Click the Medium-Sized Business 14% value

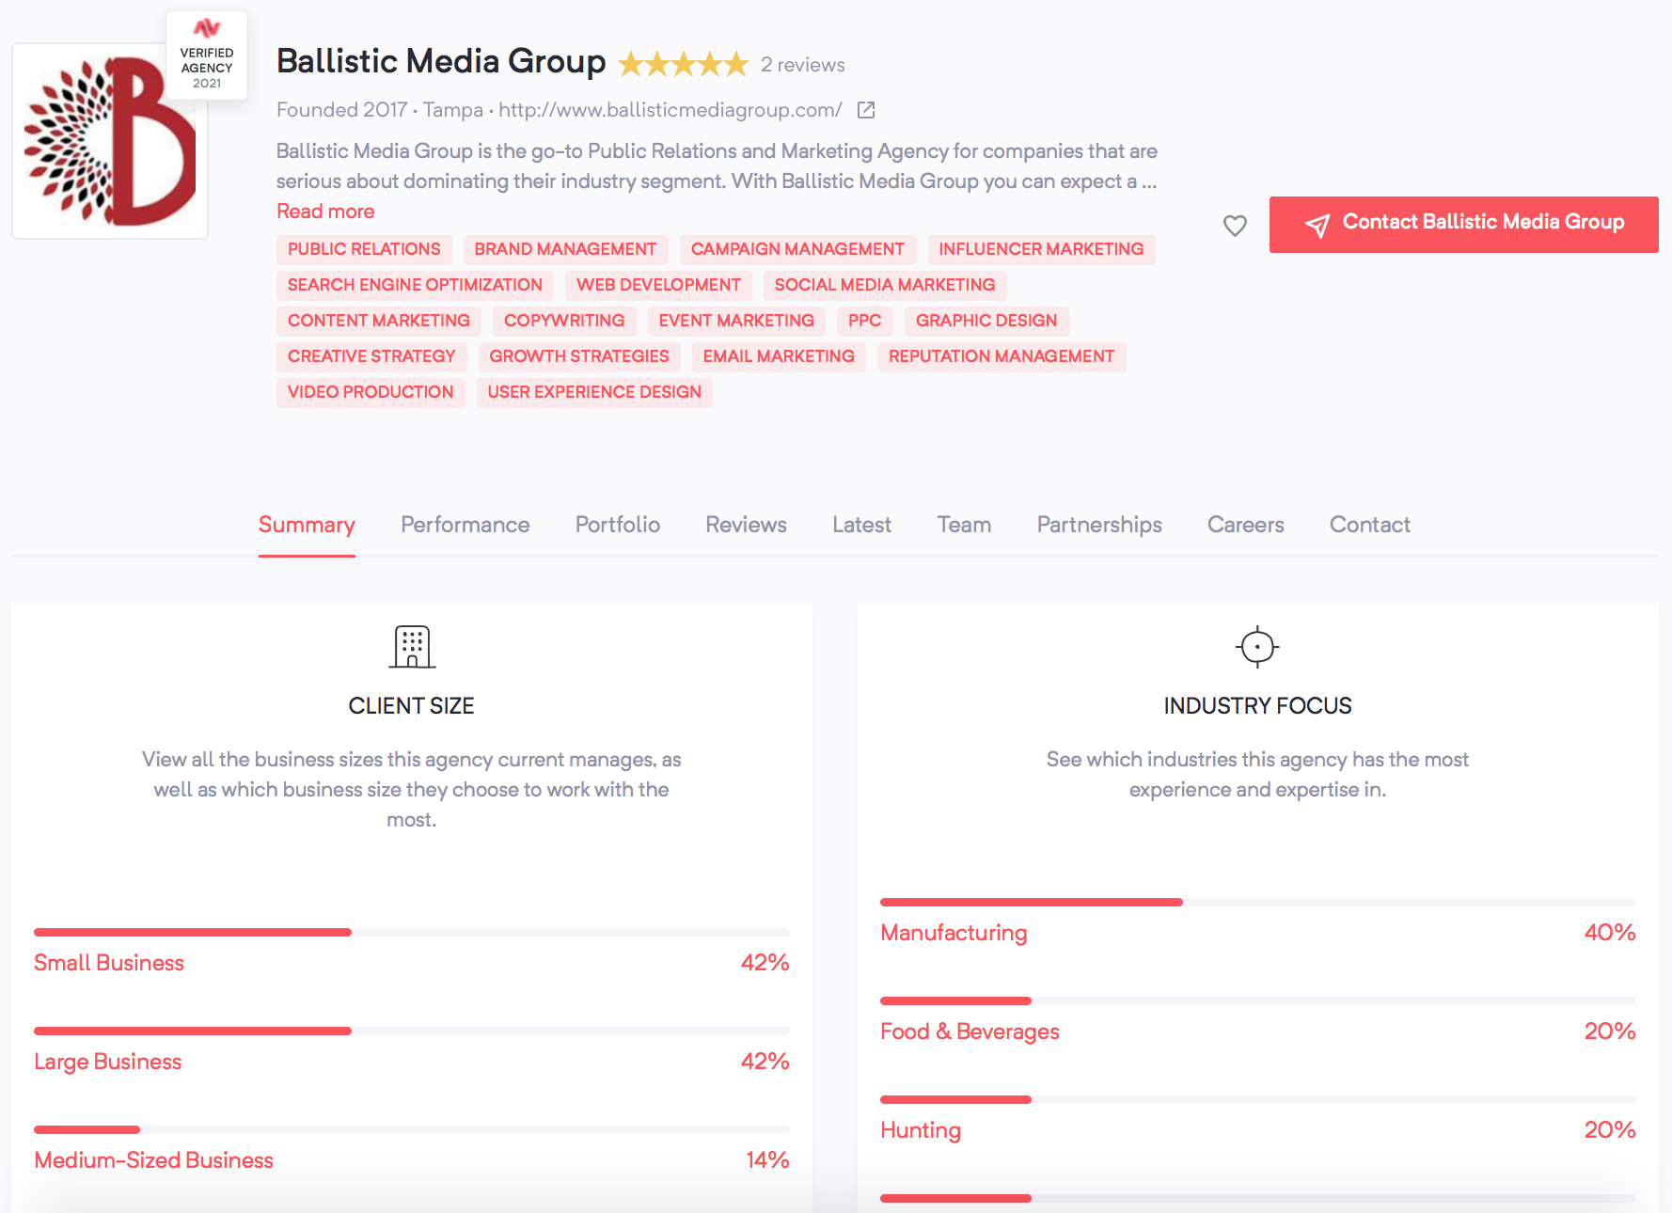click(767, 1160)
